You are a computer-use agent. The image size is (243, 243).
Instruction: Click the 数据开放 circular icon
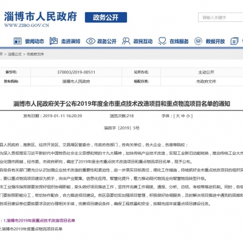(x=198, y=41)
